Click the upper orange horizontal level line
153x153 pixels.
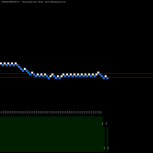coord(76,73)
